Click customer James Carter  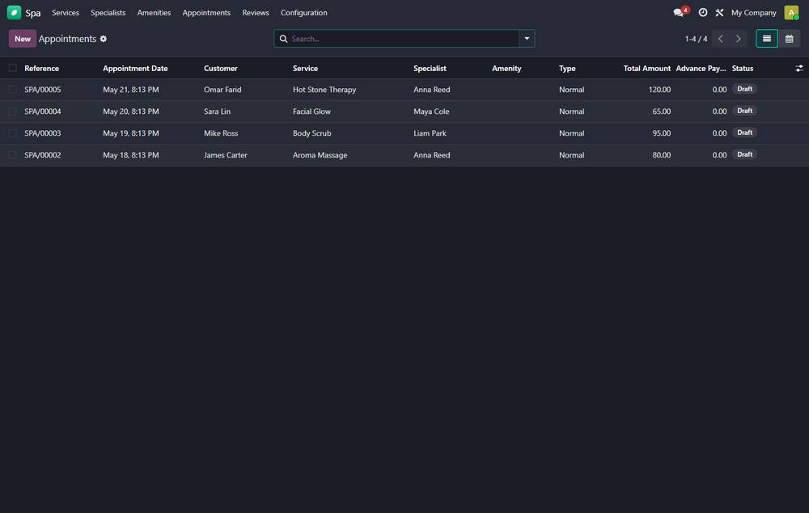(x=226, y=155)
